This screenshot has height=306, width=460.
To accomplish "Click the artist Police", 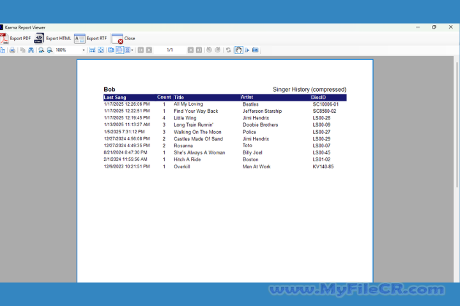I will click(x=249, y=132).
